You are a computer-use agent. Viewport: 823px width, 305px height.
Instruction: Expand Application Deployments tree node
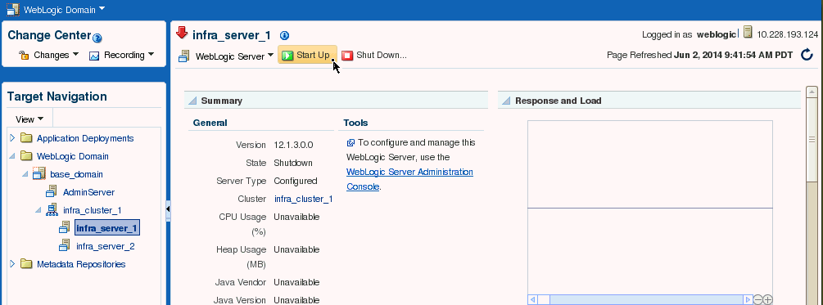pyautogui.click(x=12, y=138)
